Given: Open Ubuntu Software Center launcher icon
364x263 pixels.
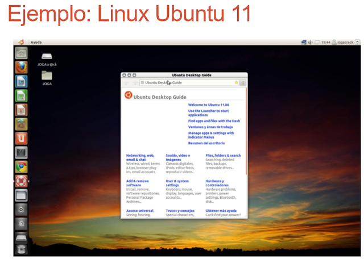Looking at the screenshot, I should [22, 124].
